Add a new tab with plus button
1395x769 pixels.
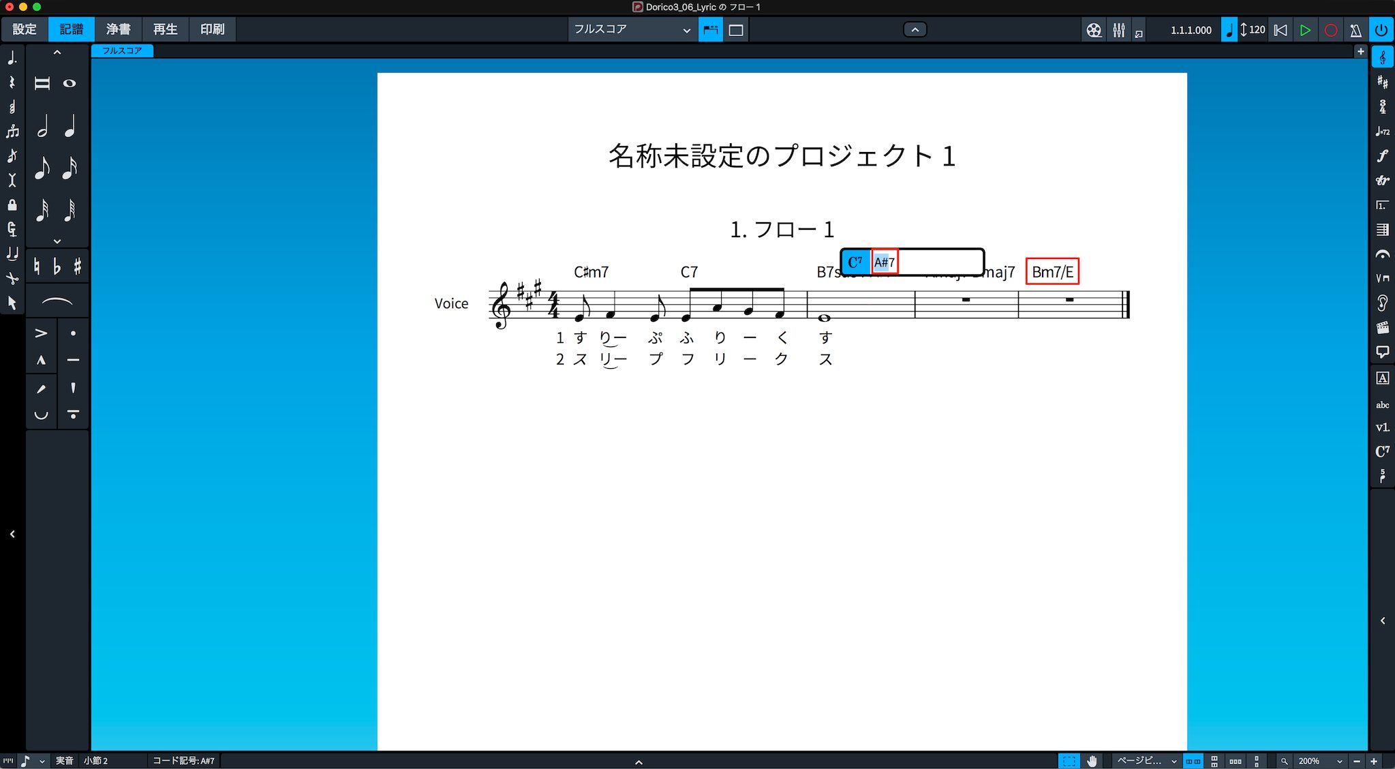coord(1360,51)
